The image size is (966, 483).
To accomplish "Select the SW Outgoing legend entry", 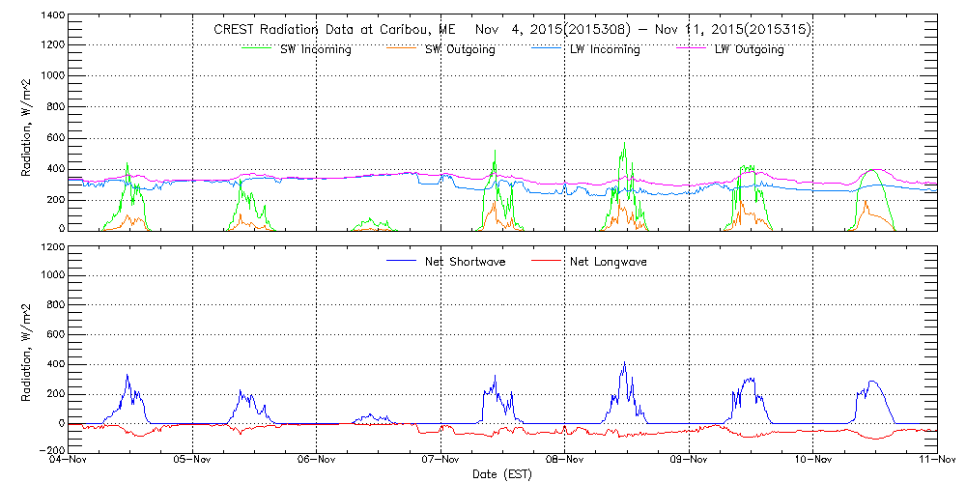I will tap(460, 50).
